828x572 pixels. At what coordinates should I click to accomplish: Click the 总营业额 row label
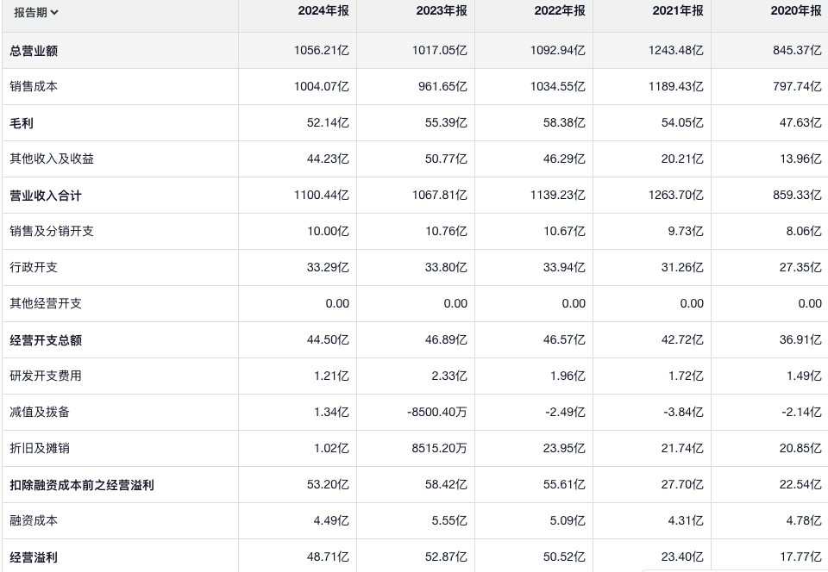coord(34,51)
